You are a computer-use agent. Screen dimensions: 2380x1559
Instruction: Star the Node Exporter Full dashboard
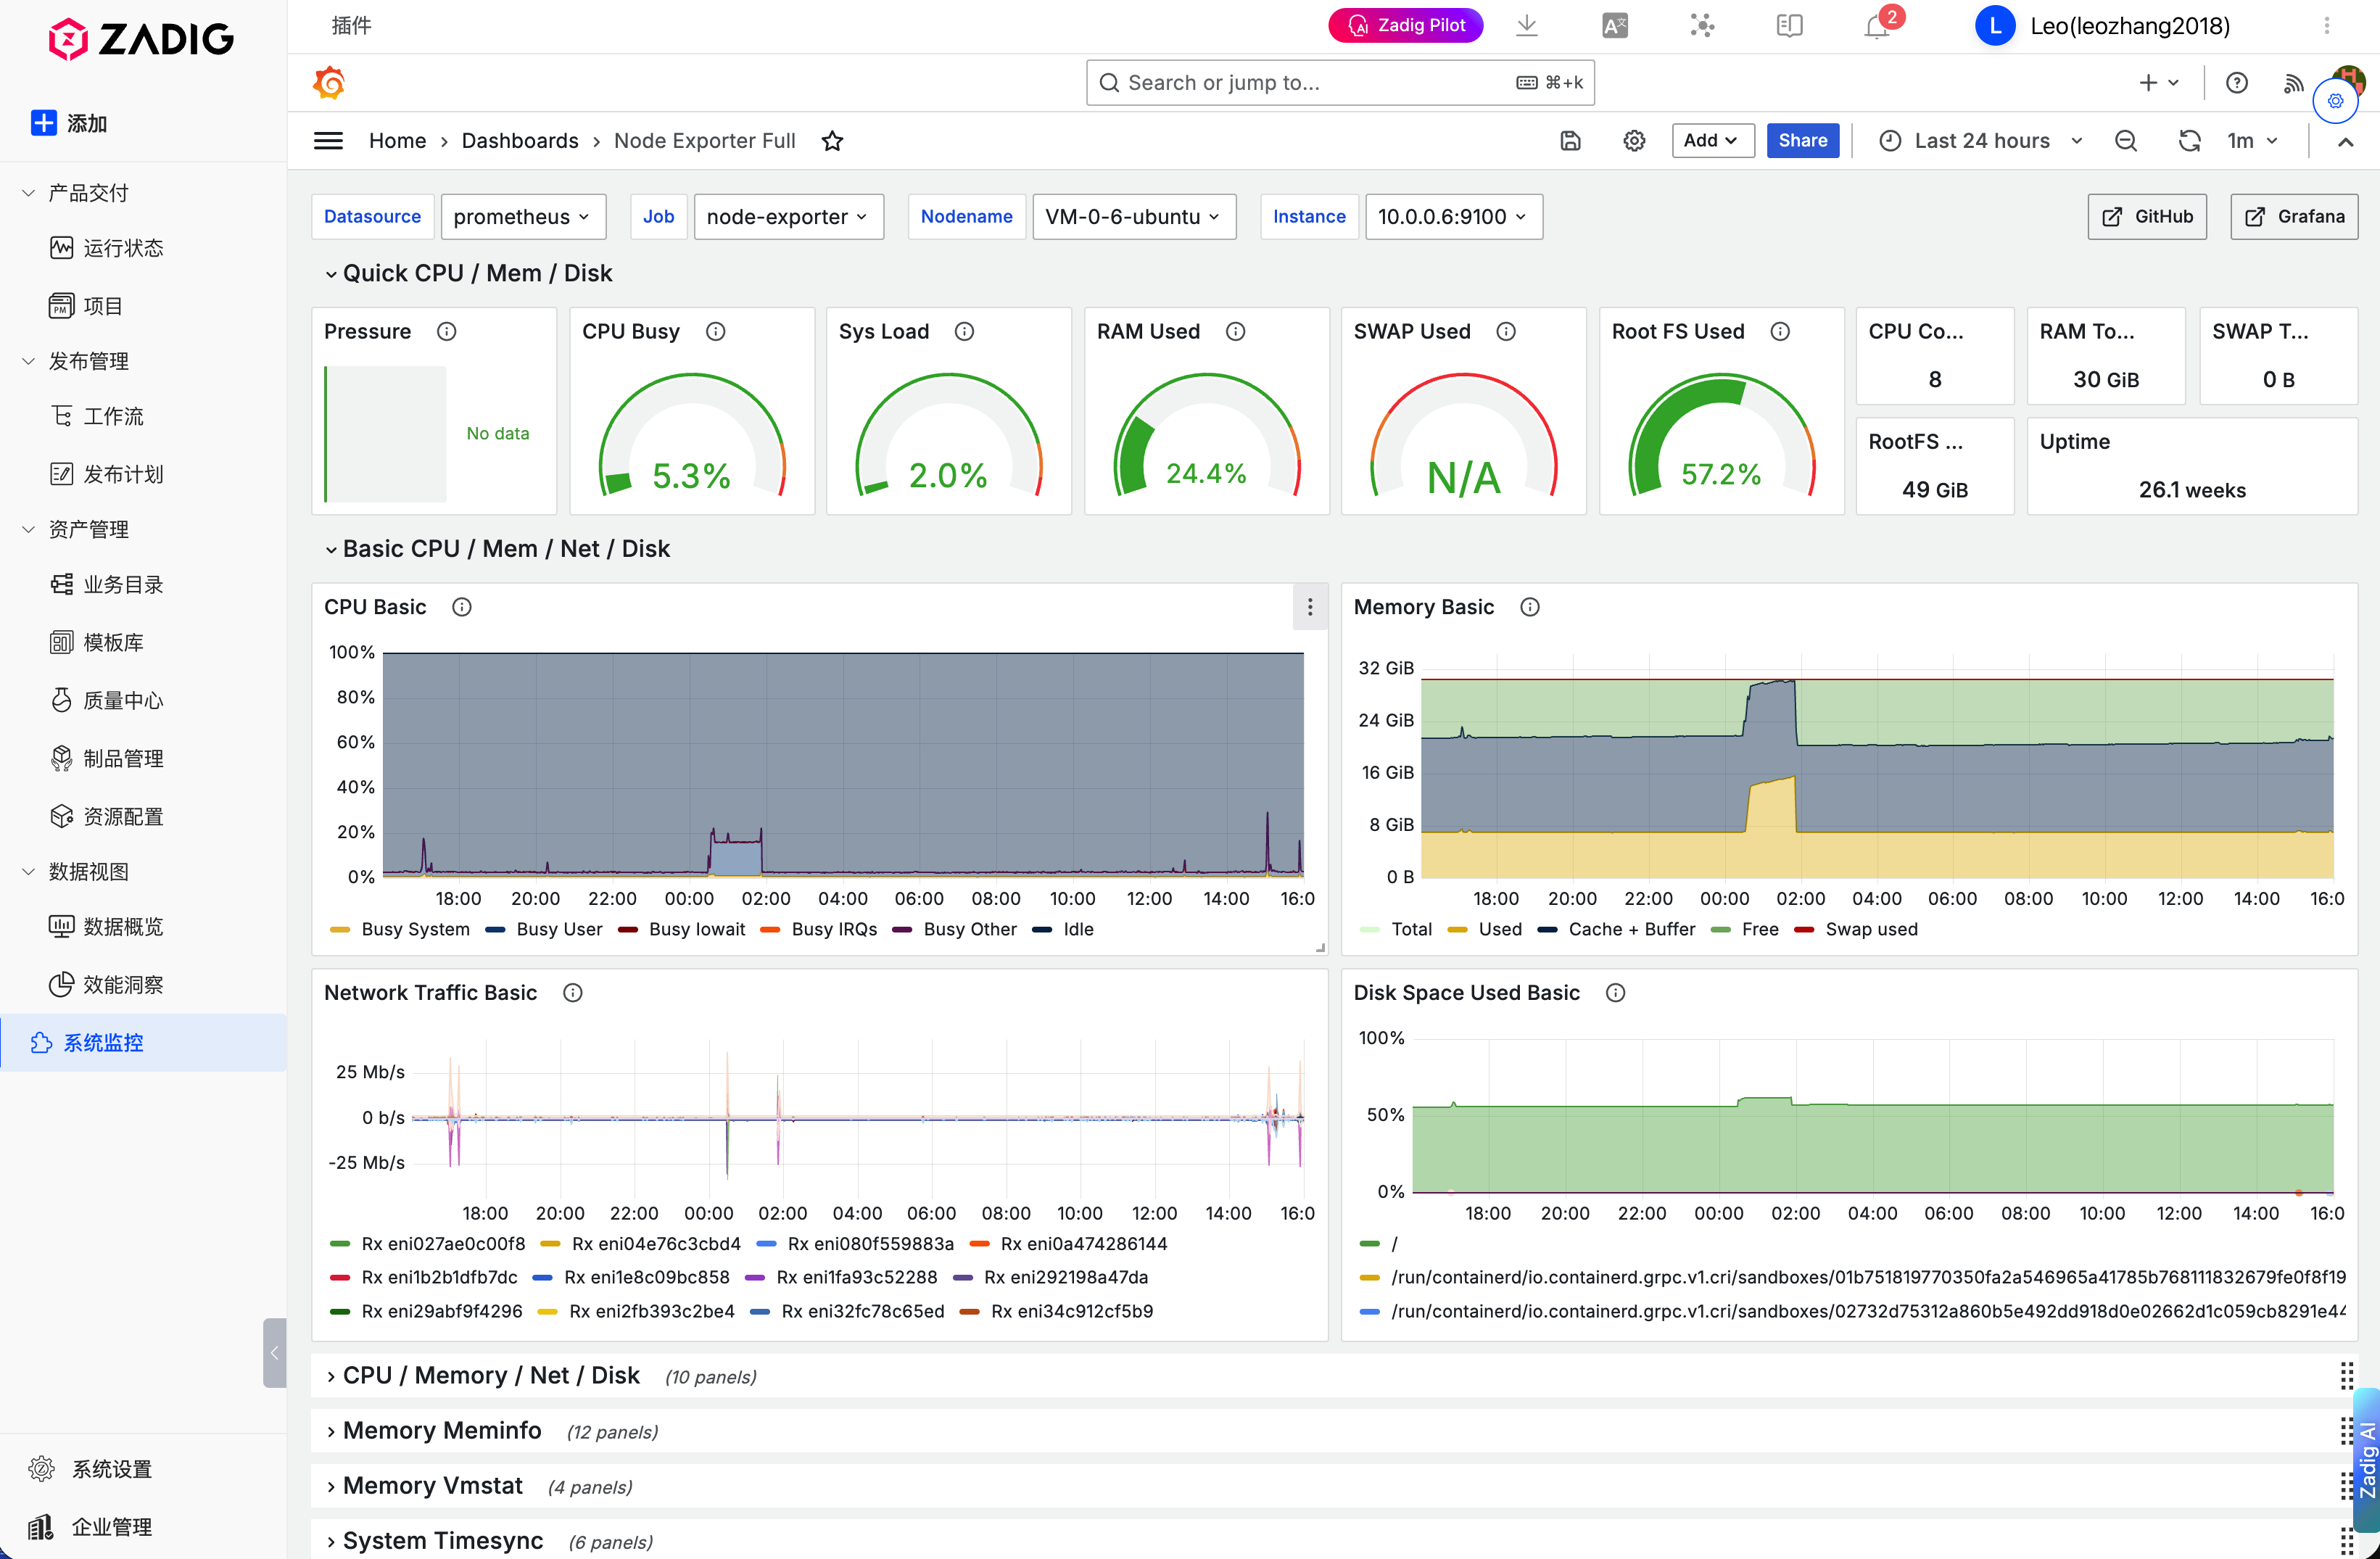point(832,141)
